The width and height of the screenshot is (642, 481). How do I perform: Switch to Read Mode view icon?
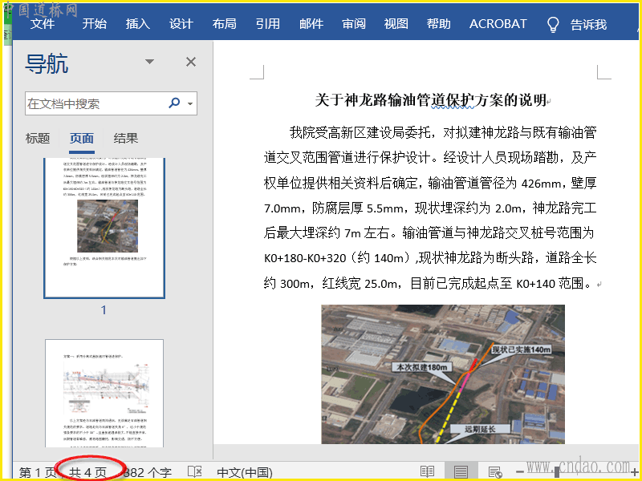coord(427,471)
